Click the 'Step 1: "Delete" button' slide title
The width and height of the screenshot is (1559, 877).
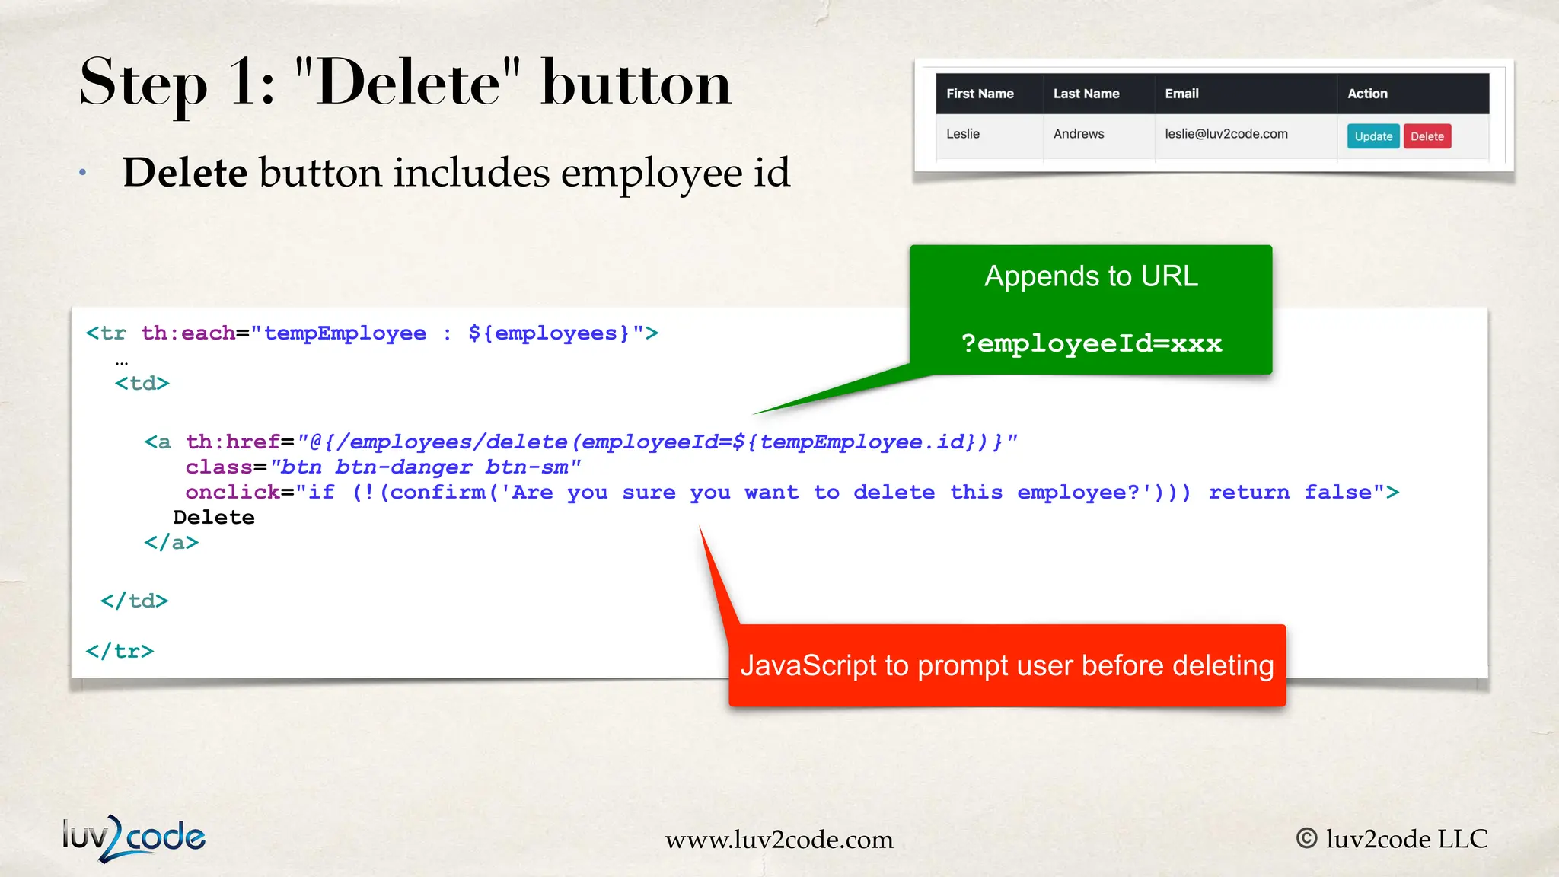coord(405,84)
